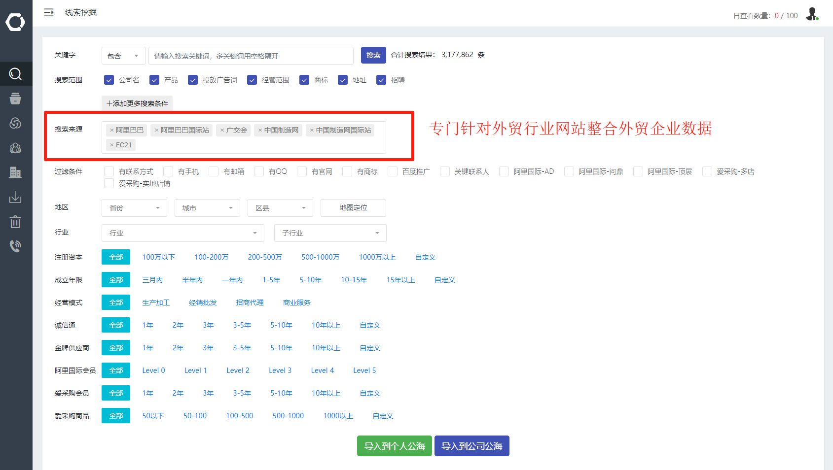Viewport: 833px width, 470px height.
Task: Uncheck the 产品 search scope
Action: (x=154, y=80)
